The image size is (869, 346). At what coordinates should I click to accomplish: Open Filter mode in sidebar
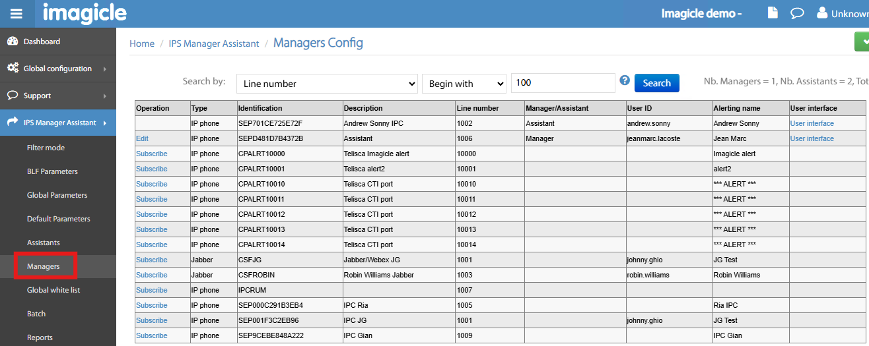pos(46,148)
